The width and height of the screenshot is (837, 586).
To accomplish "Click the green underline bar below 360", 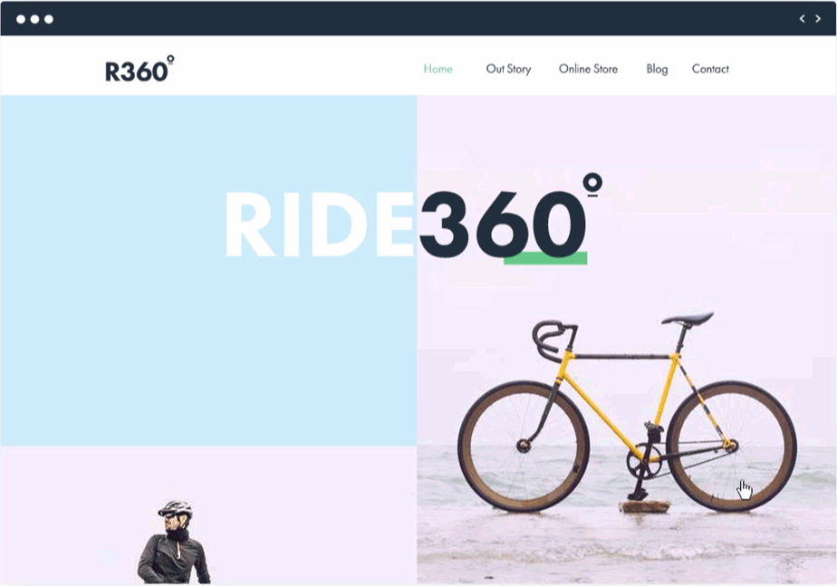I will click(x=545, y=258).
